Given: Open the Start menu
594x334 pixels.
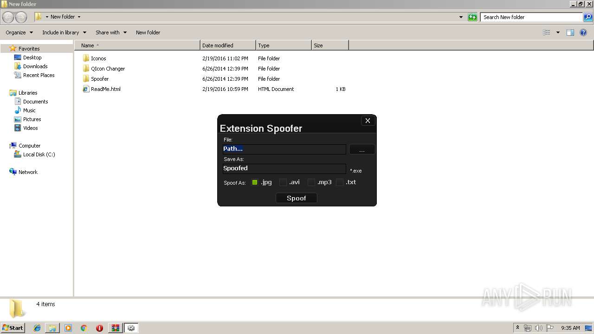Looking at the screenshot, I should [13, 328].
